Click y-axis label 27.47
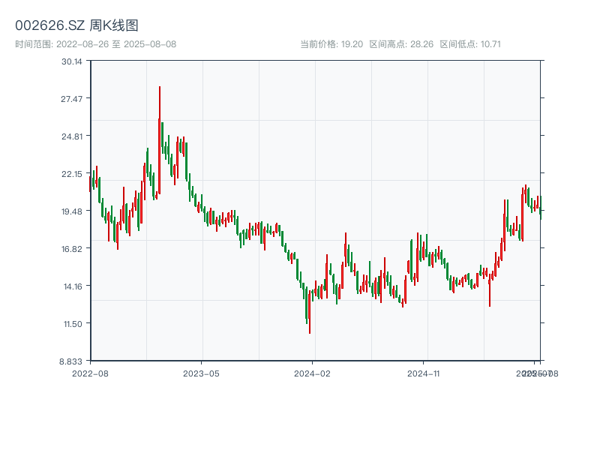This screenshot has width=600, height=450. point(71,99)
